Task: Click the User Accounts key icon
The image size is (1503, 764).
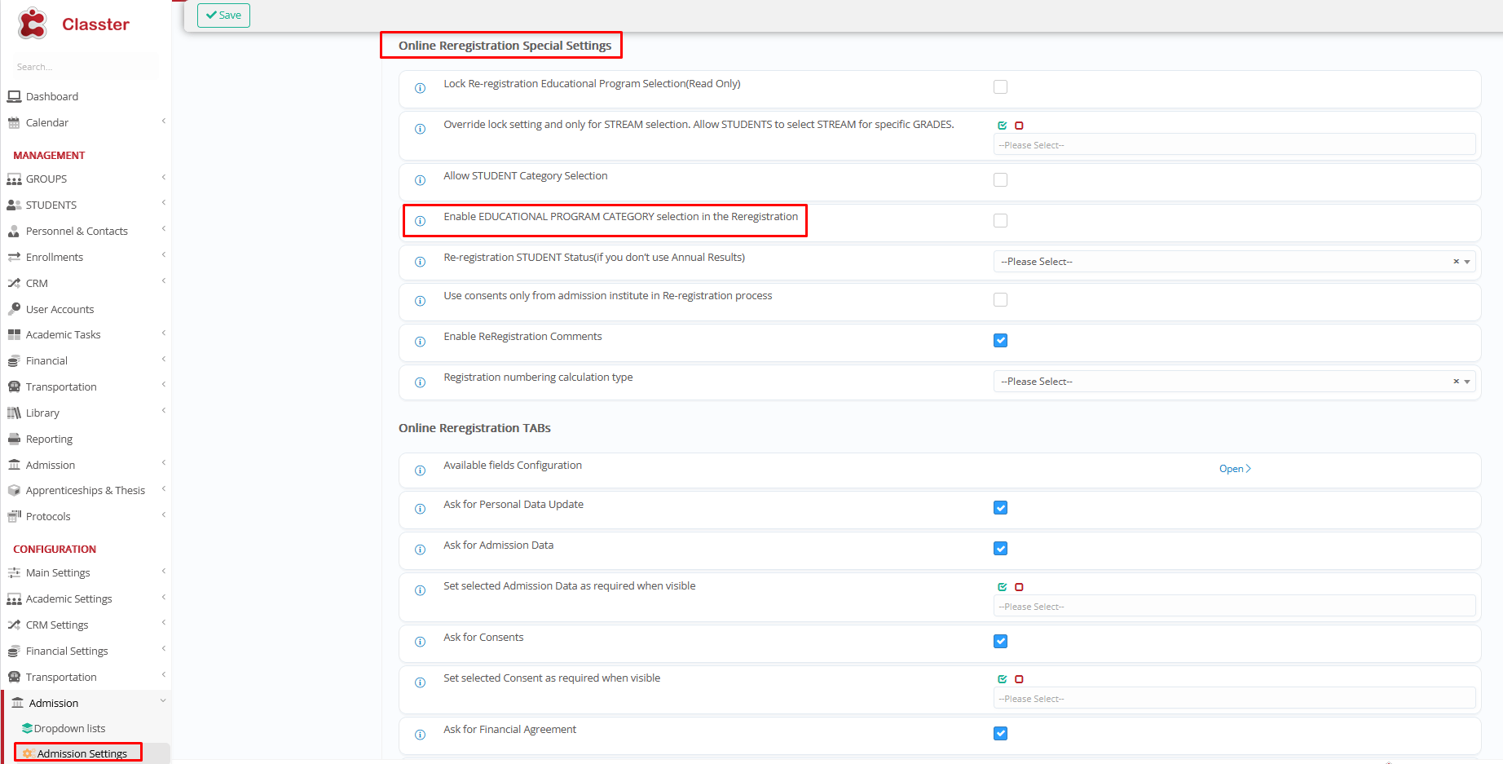Action: pos(14,309)
